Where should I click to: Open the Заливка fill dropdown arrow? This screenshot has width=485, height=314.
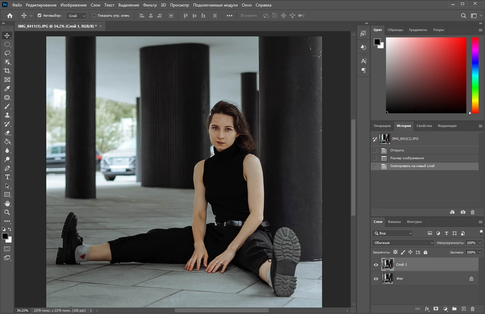pos(480,252)
